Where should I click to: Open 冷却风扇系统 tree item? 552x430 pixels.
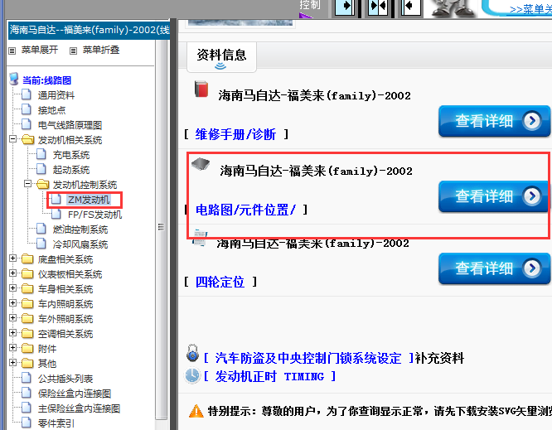80,244
